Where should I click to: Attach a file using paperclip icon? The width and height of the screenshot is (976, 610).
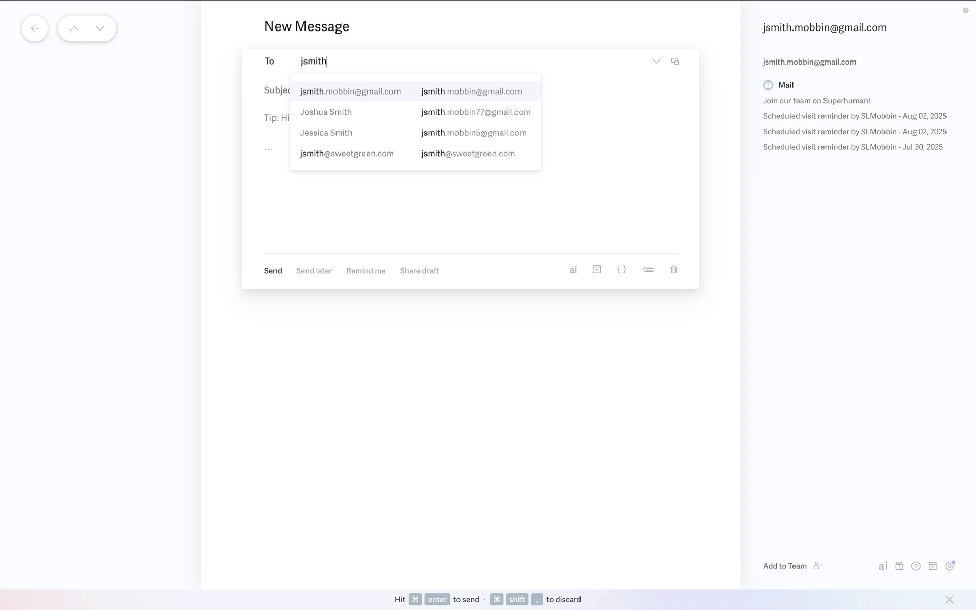pos(648,270)
